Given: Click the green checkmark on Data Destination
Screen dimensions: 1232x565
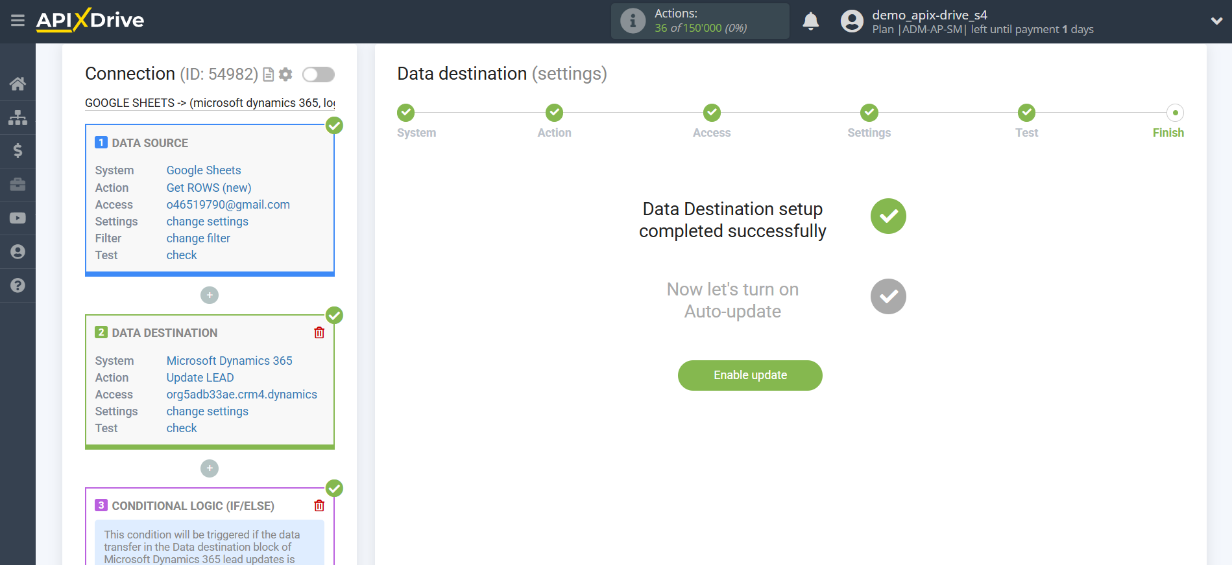Looking at the screenshot, I should (x=334, y=316).
